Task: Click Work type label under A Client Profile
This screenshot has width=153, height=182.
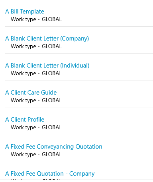Action: (x=24, y=128)
